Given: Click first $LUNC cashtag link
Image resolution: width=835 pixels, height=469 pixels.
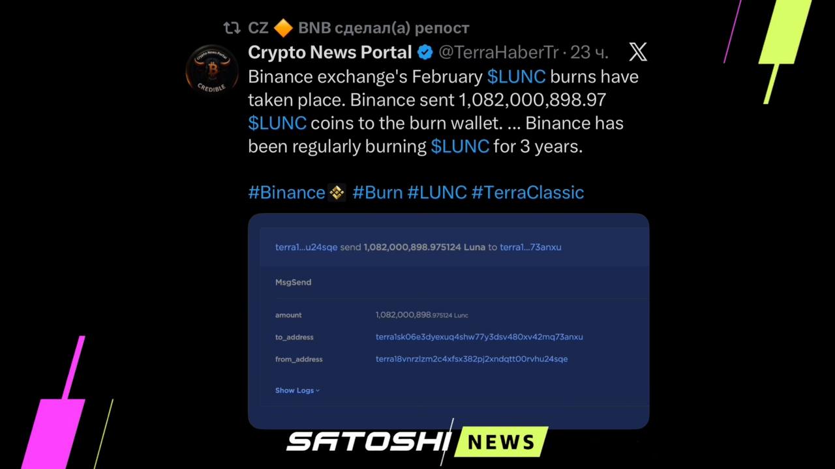Looking at the screenshot, I should (516, 77).
